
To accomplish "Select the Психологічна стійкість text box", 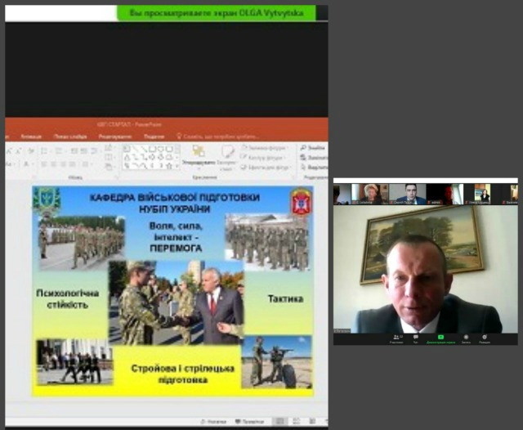I will coord(68,298).
